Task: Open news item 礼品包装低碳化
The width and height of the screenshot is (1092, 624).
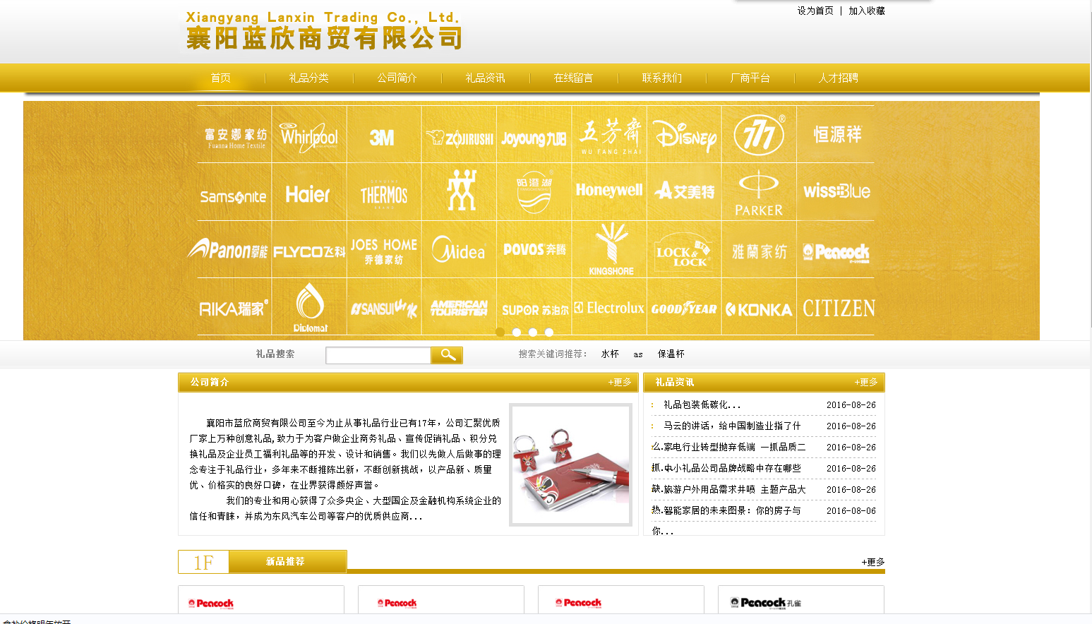Action: point(702,404)
